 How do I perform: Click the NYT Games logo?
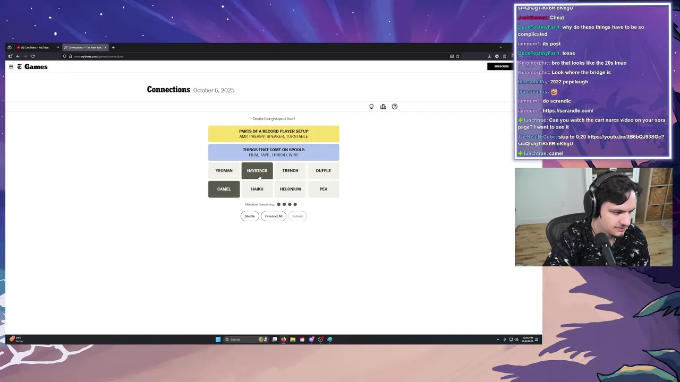click(x=32, y=66)
